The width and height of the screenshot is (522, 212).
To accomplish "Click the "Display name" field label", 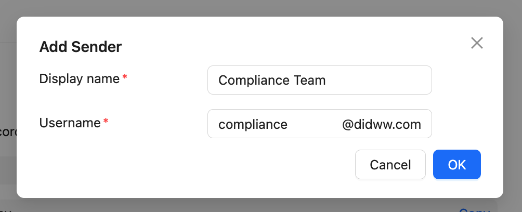I will tap(80, 79).
